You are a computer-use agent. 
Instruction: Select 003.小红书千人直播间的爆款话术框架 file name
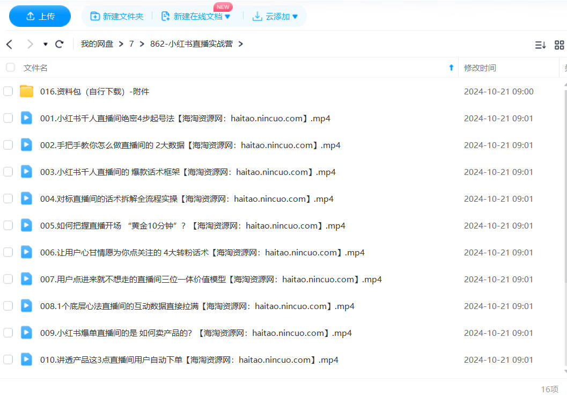pyautogui.click(x=188, y=172)
